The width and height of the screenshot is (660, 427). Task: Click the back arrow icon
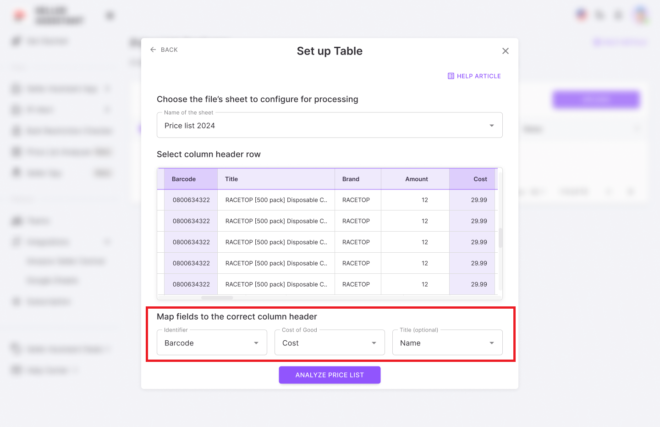click(153, 50)
